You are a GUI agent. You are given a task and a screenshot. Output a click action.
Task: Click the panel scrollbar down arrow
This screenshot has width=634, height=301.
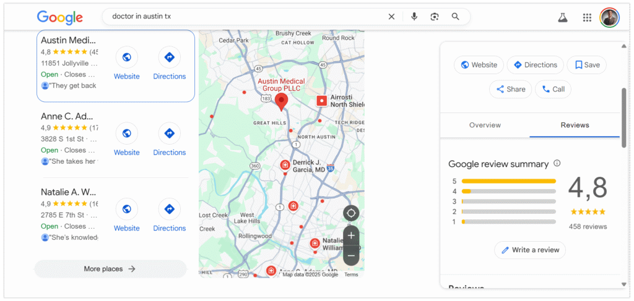pos(624,284)
